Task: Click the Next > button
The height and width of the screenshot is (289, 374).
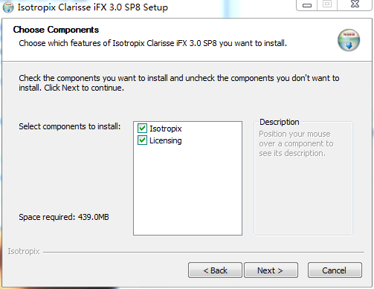Action: tap(271, 270)
